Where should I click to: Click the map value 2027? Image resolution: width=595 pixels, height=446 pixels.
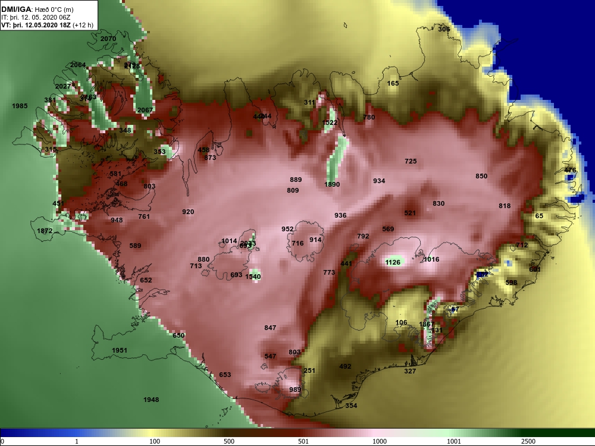63,86
